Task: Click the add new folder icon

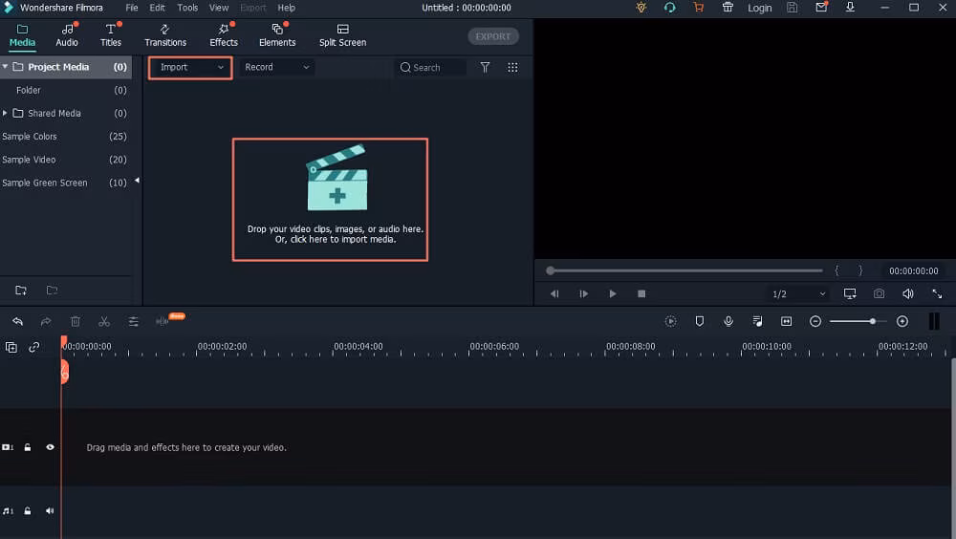Action: pyautogui.click(x=21, y=291)
